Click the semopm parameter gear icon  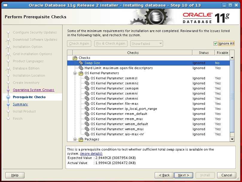pos(87,88)
